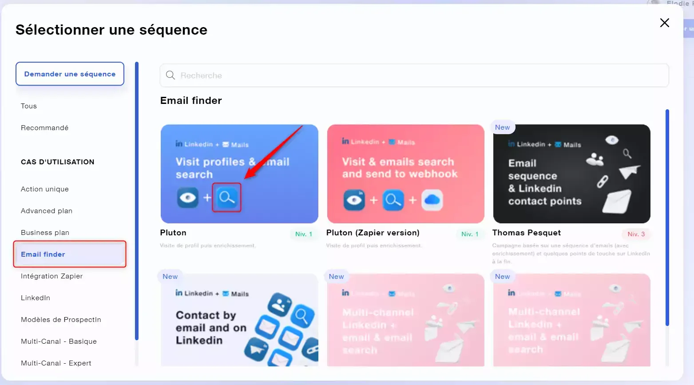The width and height of the screenshot is (694, 385).
Task: Focus the Recherche search field
Action: pyautogui.click(x=414, y=75)
